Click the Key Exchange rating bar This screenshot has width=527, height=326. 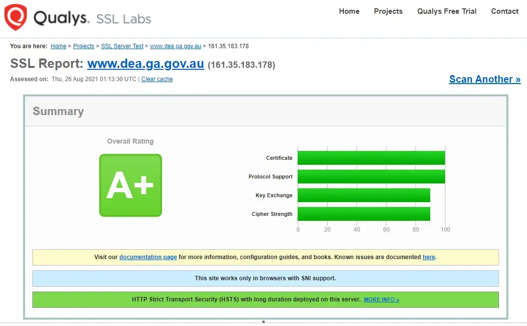coord(363,195)
